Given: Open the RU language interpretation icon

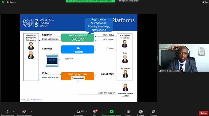Looking at the screenshot, I should pyautogui.click(x=141, y=112).
